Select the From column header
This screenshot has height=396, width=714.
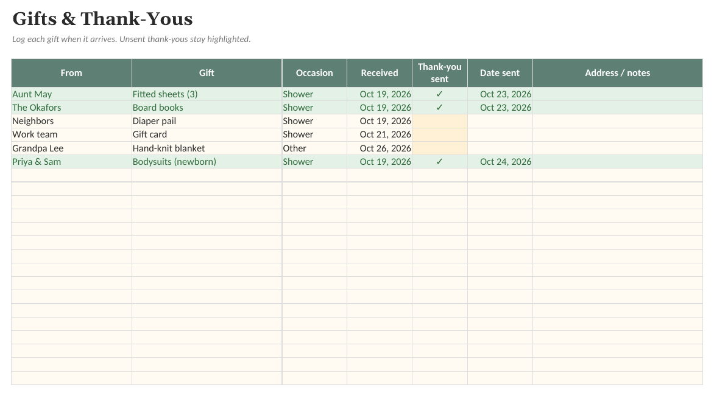[71, 73]
